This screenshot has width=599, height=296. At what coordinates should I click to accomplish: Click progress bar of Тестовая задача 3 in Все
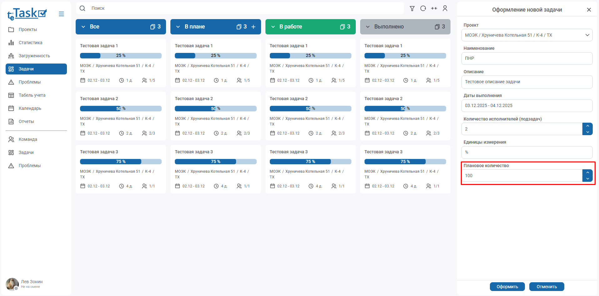[121, 161]
